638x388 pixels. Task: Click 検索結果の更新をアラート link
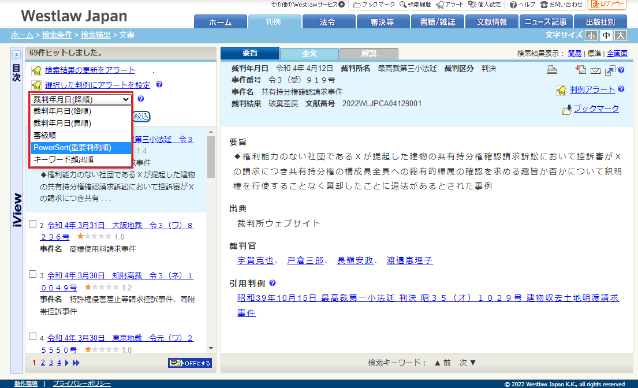90,70
